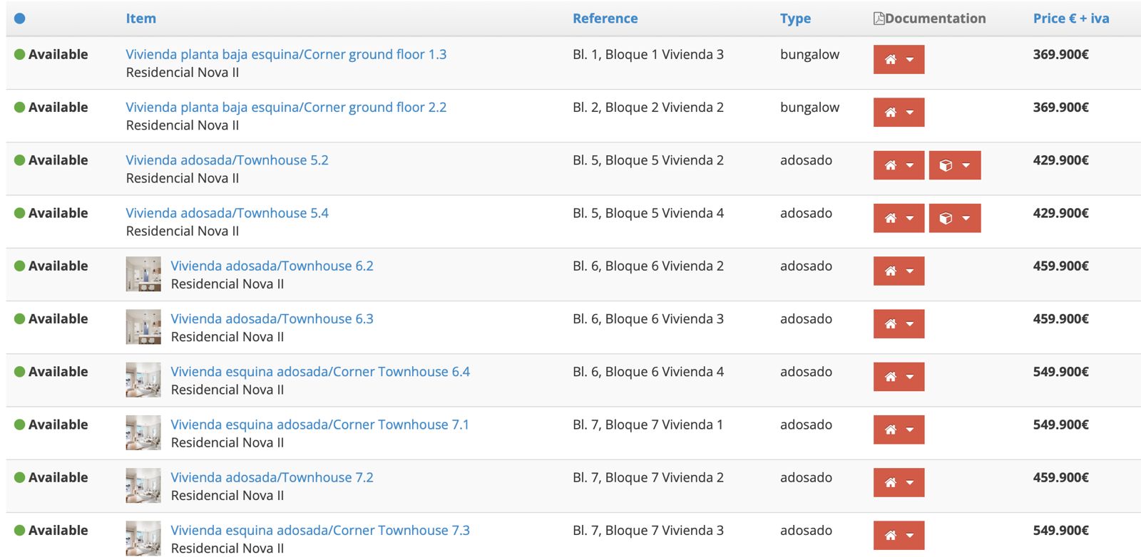Click the thumbnail image for Townhouse 6.2
1141x557 pixels.
(x=143, y=274)
